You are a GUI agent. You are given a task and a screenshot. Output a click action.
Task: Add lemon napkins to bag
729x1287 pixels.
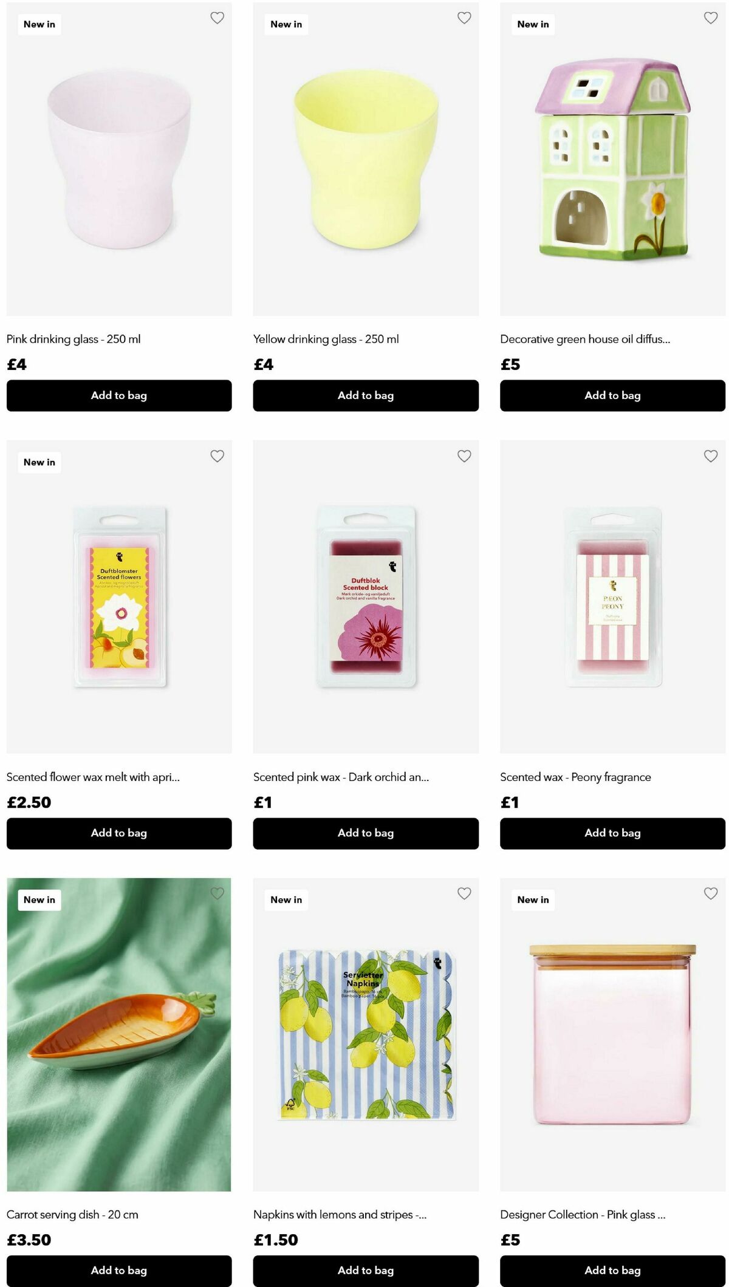click(366, 1271)
